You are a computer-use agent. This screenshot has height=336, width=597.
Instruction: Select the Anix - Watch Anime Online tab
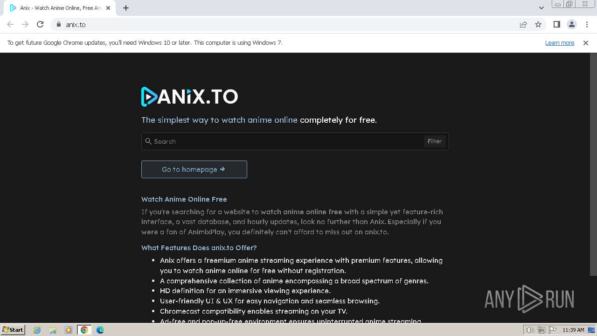pyautogui.click(x=61, y=8)
